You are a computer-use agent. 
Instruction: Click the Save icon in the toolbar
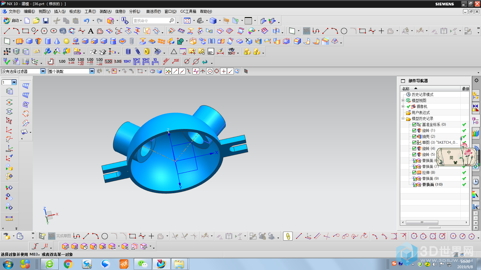(x=46, y=21)
